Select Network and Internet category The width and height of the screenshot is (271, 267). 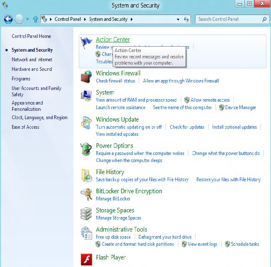pyautogui.click(x=32, y=60)
